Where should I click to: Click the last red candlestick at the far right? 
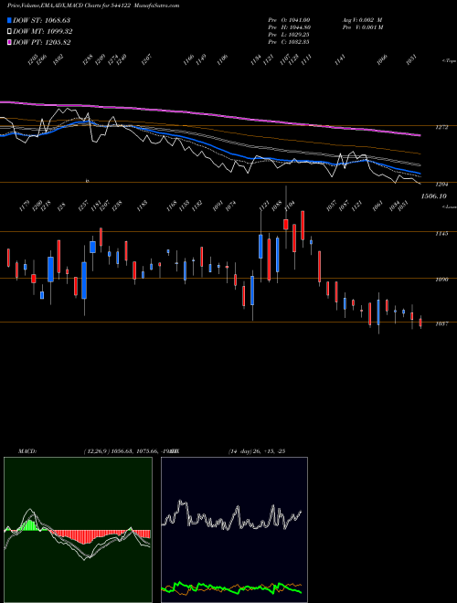(x=420, y=323)
